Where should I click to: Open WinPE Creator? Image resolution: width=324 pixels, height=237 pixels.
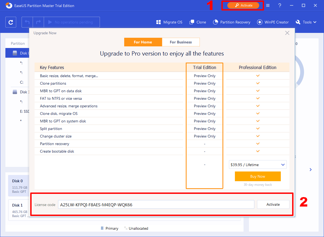click(x=273, y=22)
